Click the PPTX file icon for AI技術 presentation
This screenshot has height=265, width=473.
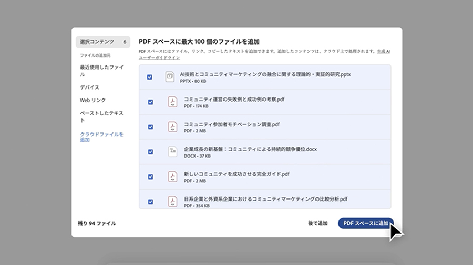click(x=169, y=76)
